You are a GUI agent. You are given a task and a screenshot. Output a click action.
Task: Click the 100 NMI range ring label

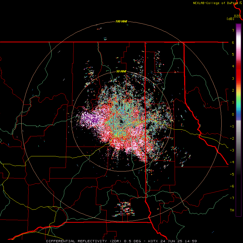(121, 21)
